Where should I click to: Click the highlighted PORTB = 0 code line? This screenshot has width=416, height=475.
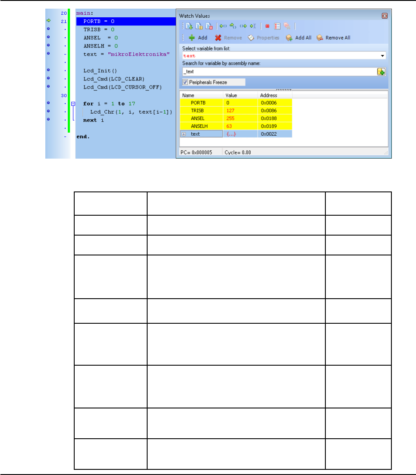126,21
